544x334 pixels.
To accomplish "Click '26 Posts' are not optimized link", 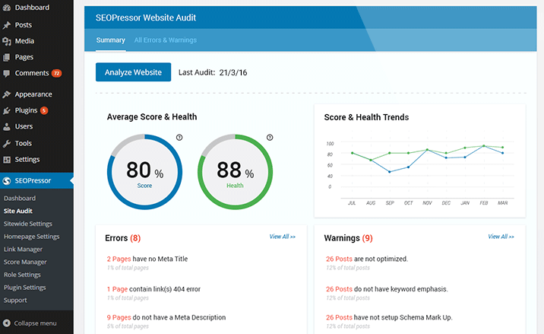I will 339,259.
